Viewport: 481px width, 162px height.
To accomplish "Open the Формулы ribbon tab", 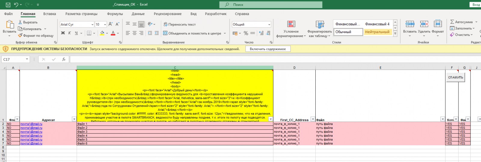I will click(115, 14).
